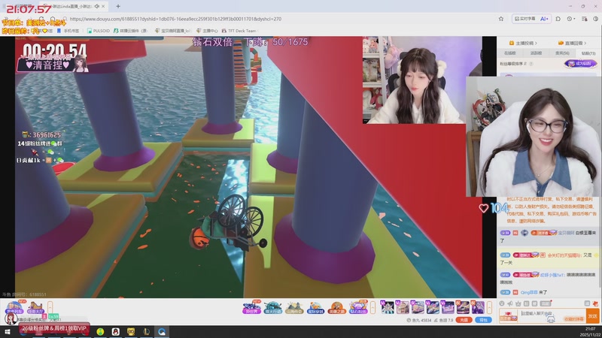The width and height of the screenshot is (602, 338).
Task: Open the NEW activity icon left of 任务大厅
Action: pos(14,308)
